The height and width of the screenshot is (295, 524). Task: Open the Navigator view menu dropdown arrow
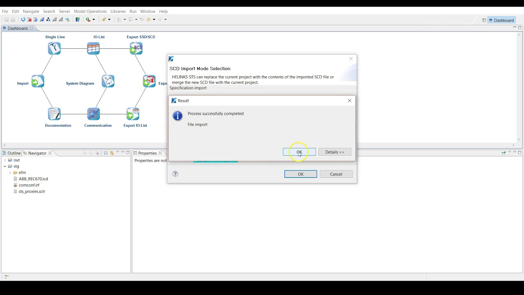coord(117,152)
